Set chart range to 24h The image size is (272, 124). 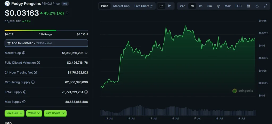183,6
